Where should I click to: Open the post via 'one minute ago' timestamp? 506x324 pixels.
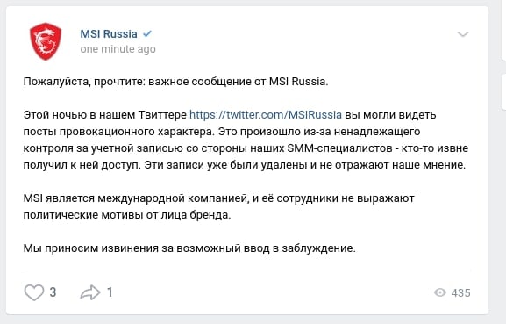click(x=118, y=49)
